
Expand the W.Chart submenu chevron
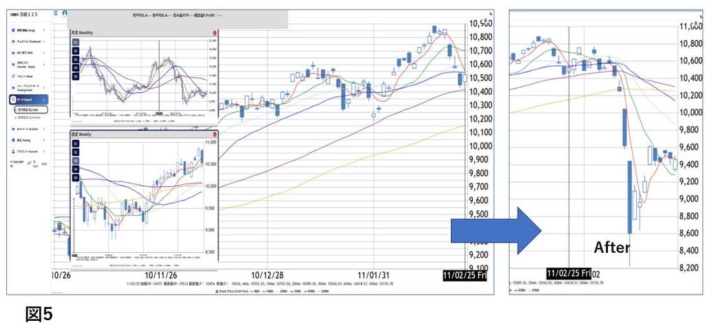click(43, 129)
